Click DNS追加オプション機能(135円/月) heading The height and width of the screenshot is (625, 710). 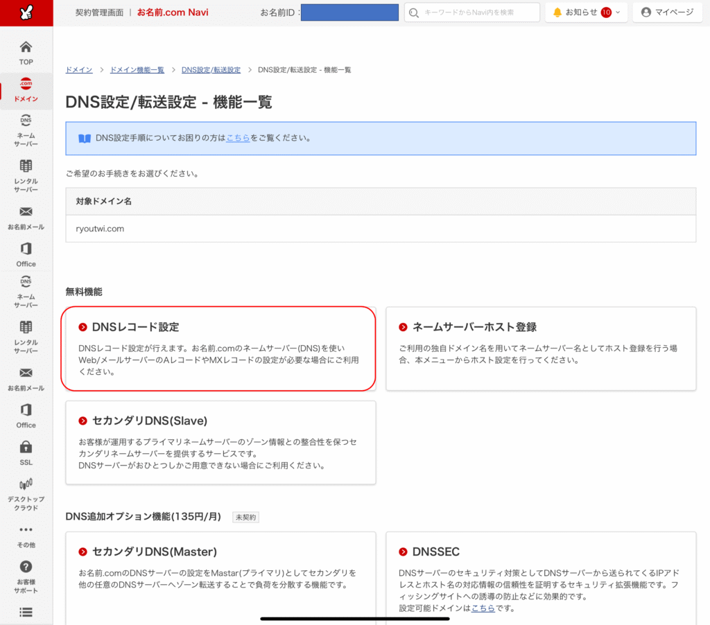(x=143, y=517)
